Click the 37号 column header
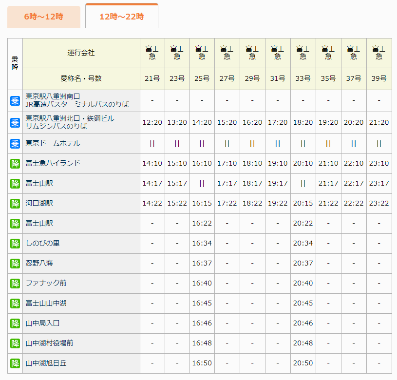The image size is (397, 380). pos(354,78)
